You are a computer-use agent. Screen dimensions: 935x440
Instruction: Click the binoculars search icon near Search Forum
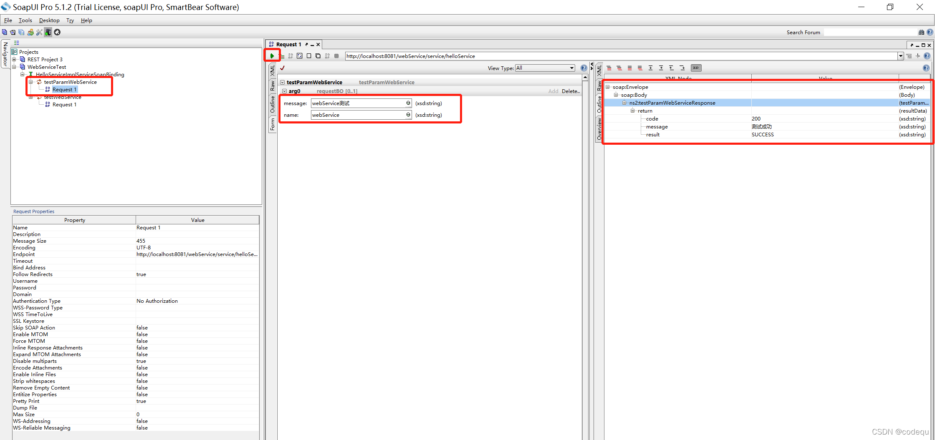pyautogui.click(x=921, y=33)
